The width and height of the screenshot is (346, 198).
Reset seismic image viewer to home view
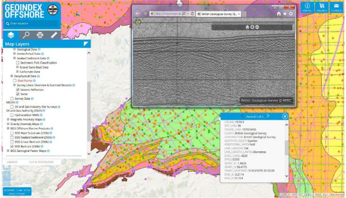click(247, 27)
